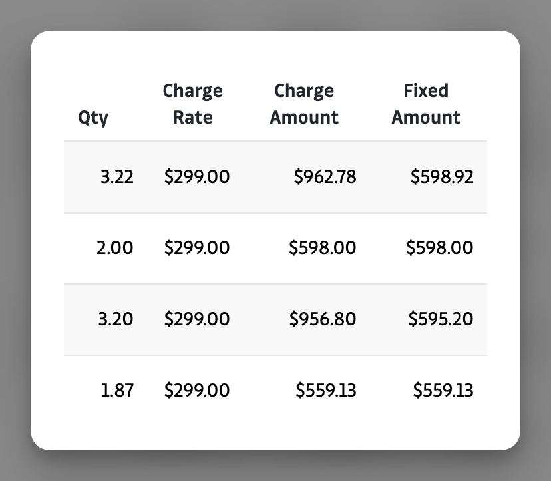Click the charge rate in 1.87 row
The image size is (551, 481).
tap(197, 390)
